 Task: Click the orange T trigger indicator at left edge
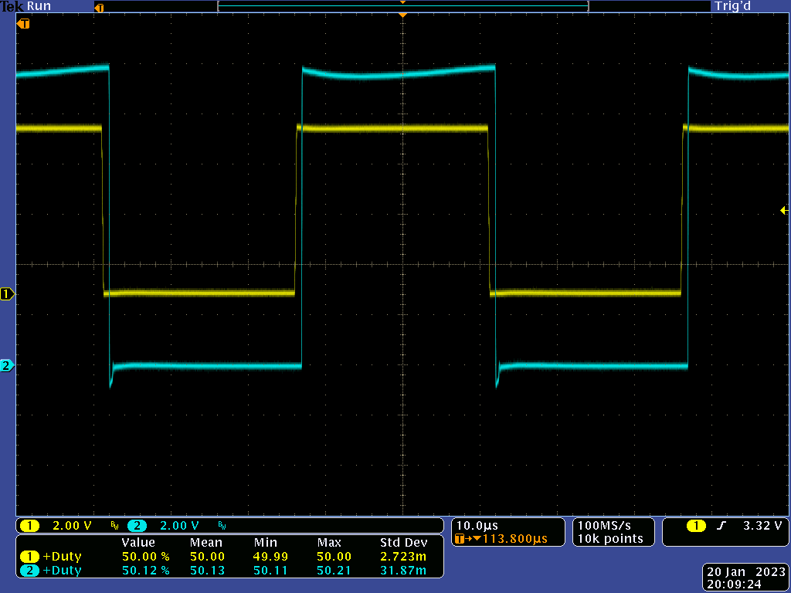[22, 23]
